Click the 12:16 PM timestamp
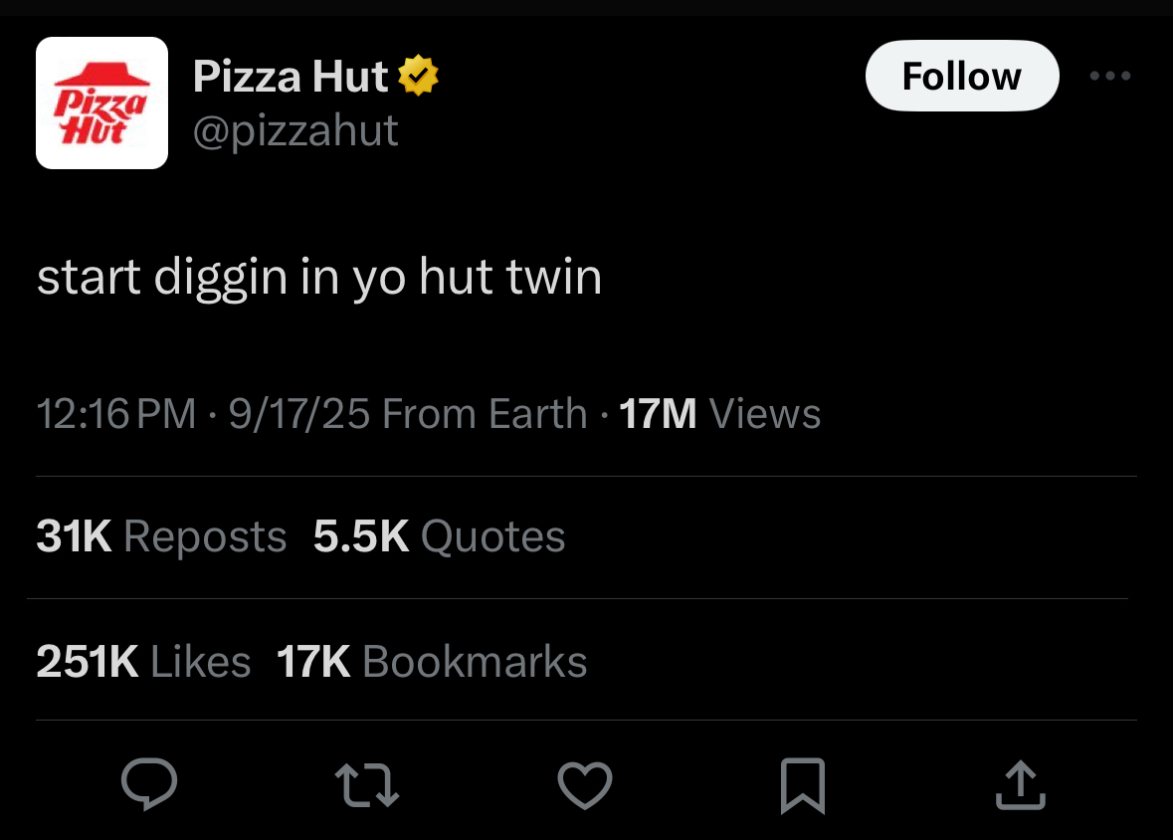1173x840 pixels. [x=116, y=414]
